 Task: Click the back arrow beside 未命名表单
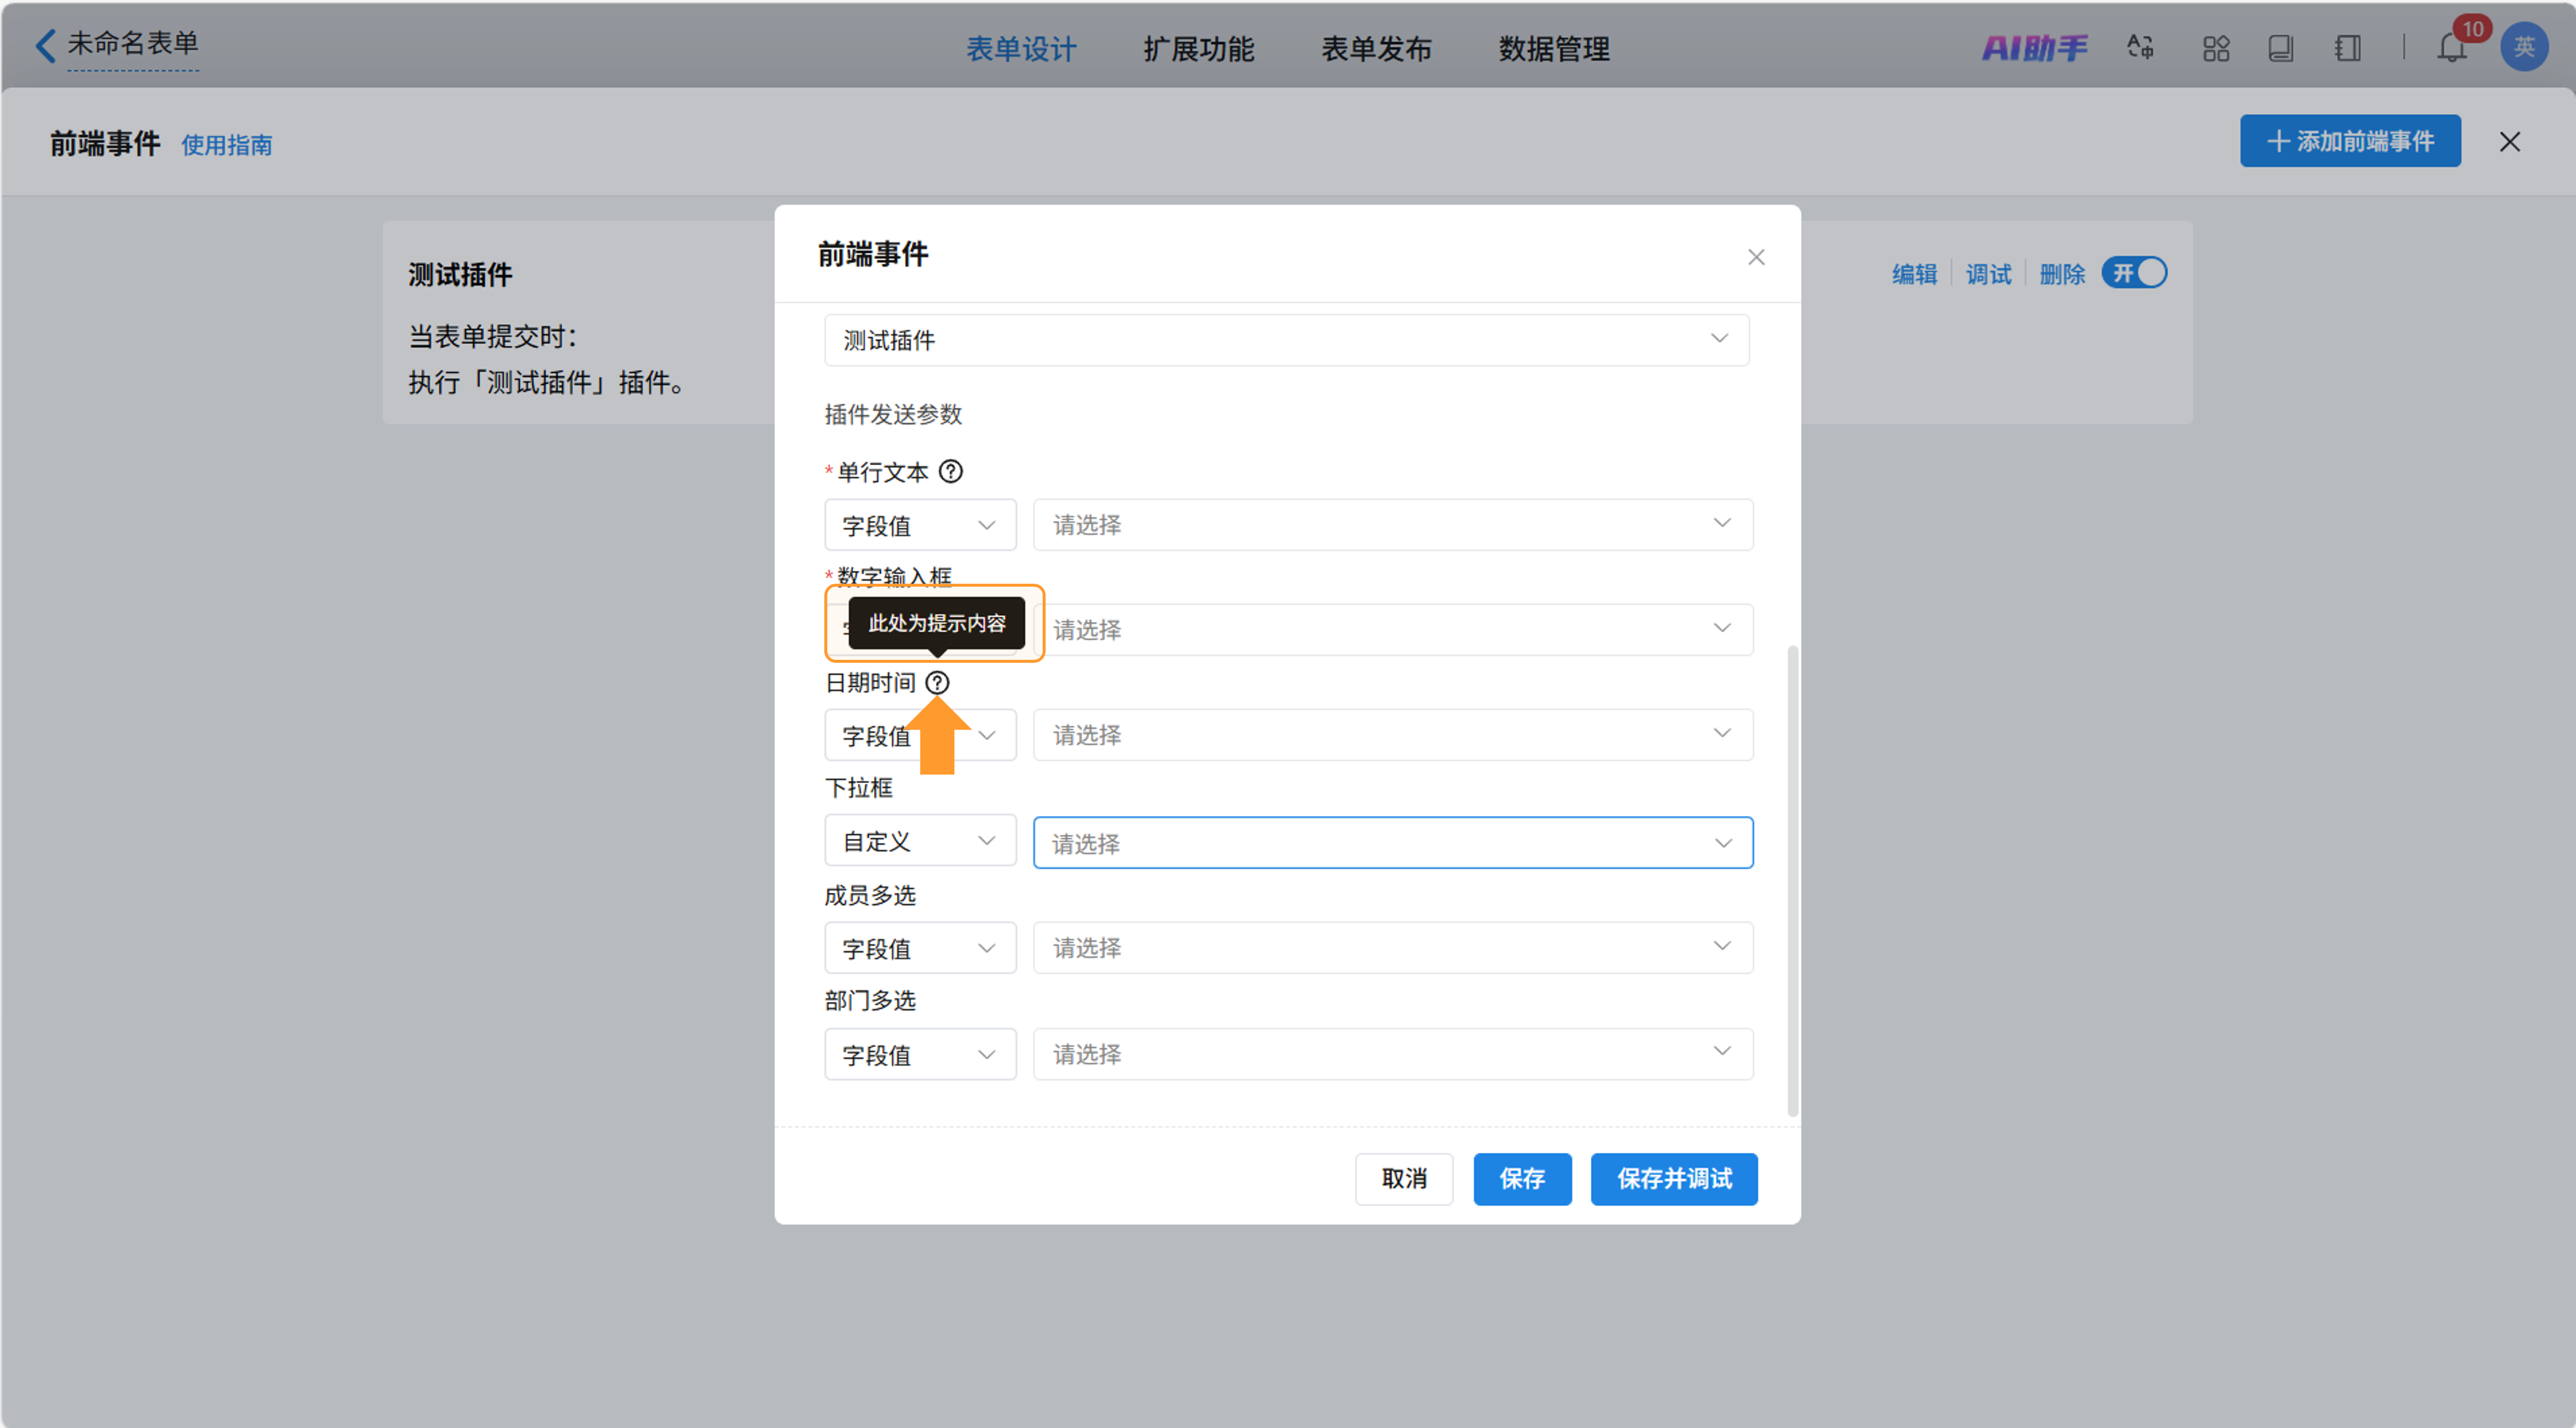[45, 45]
